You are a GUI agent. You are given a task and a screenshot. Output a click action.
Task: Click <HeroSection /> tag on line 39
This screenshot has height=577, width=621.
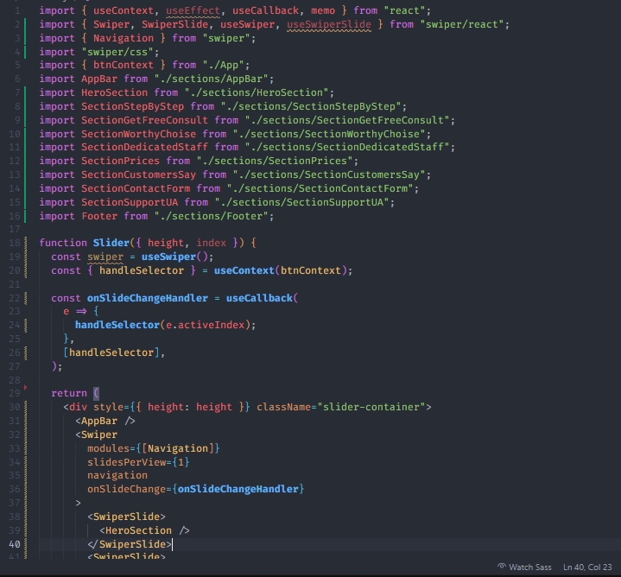tap(144, 530)
